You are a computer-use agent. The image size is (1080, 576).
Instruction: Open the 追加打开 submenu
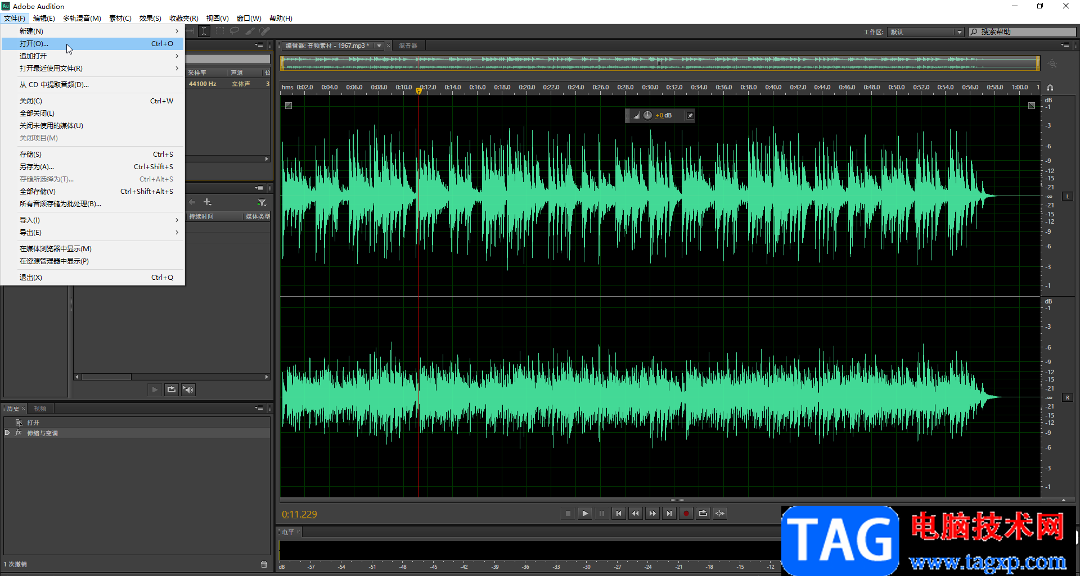(x=93, y=56)
